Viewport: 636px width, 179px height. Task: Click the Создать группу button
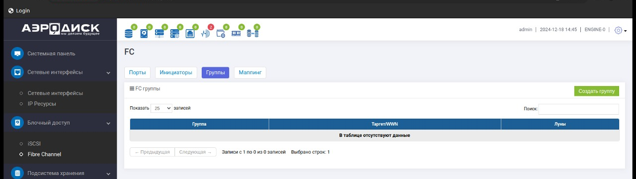[597, 91]
